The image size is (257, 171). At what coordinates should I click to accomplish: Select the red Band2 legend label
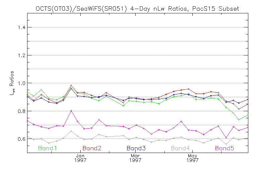point(92,148)
